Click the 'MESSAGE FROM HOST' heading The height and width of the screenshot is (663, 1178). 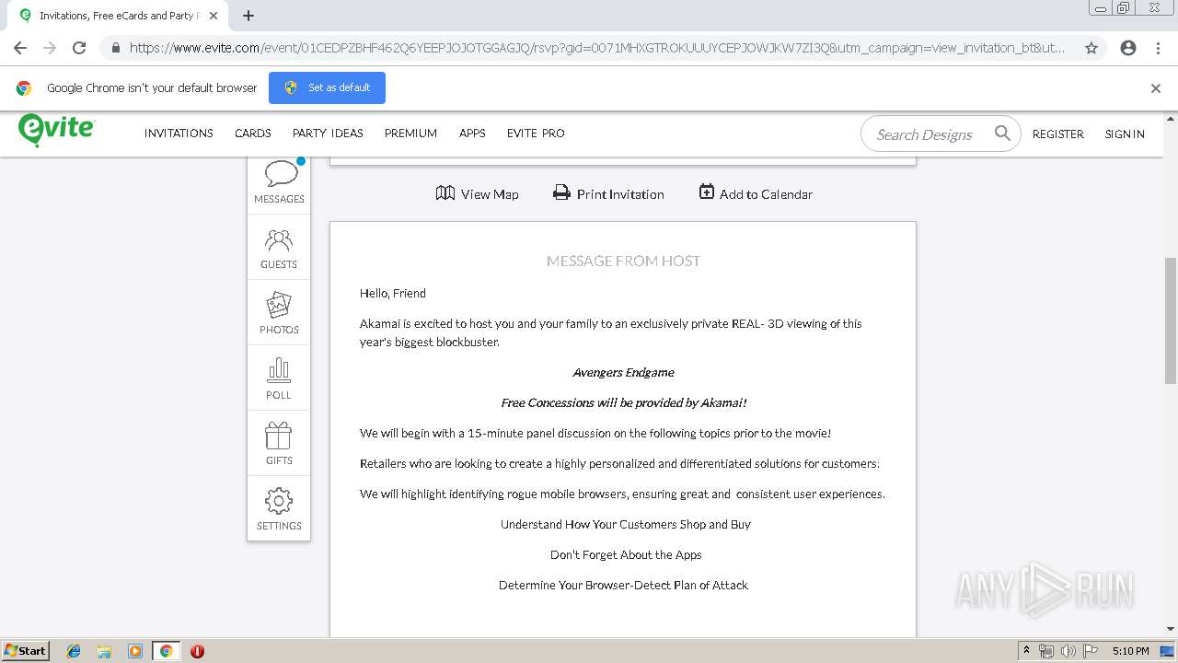click(623, 261)
